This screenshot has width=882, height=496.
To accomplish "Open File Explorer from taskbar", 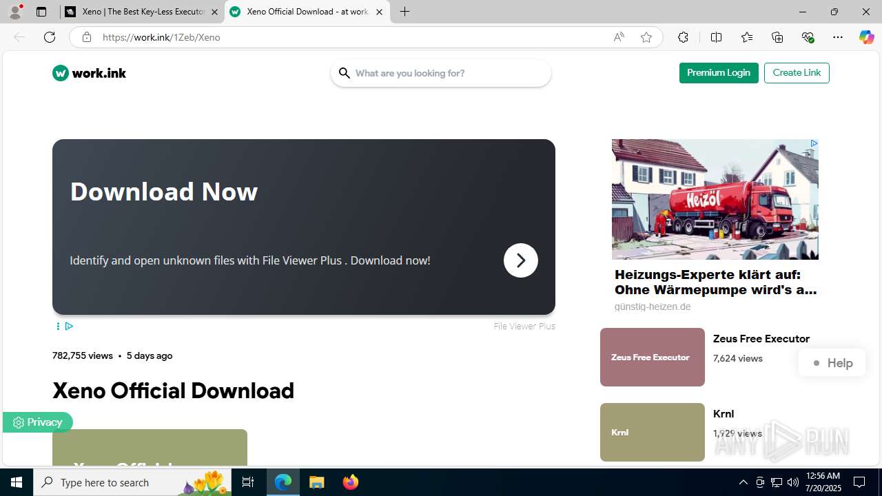I will point(316,482).
